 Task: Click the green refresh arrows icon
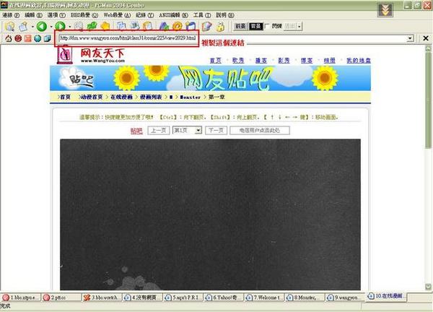coord(92,26)
